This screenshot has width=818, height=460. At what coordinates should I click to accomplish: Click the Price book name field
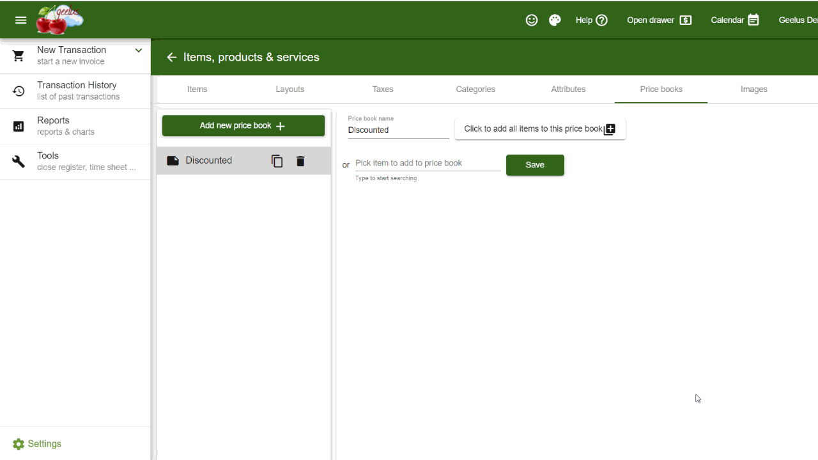click(x=397, y=130)
